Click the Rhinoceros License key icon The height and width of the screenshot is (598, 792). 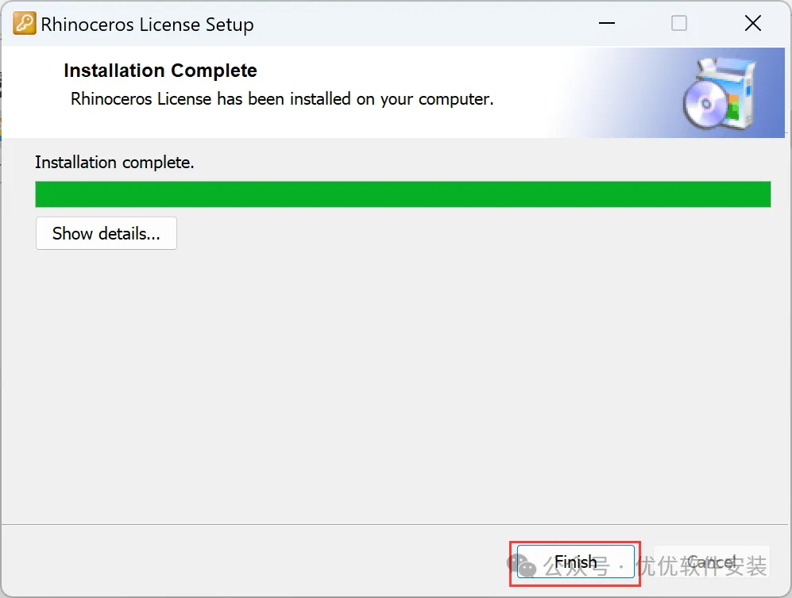[x=24, y=23]
